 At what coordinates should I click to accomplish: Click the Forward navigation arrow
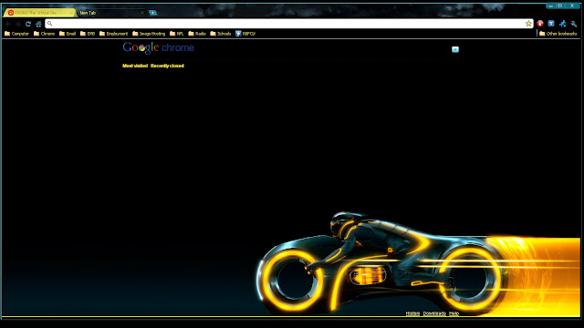18,24
